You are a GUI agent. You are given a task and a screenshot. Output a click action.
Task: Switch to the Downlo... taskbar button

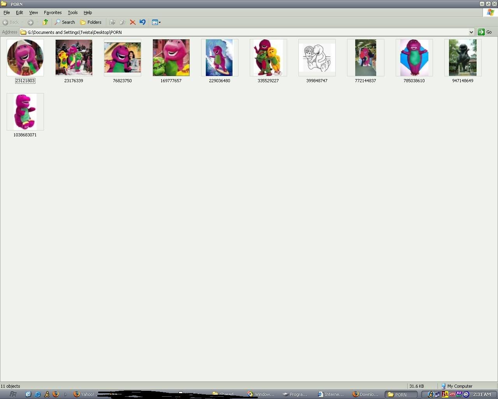point(365,394)
